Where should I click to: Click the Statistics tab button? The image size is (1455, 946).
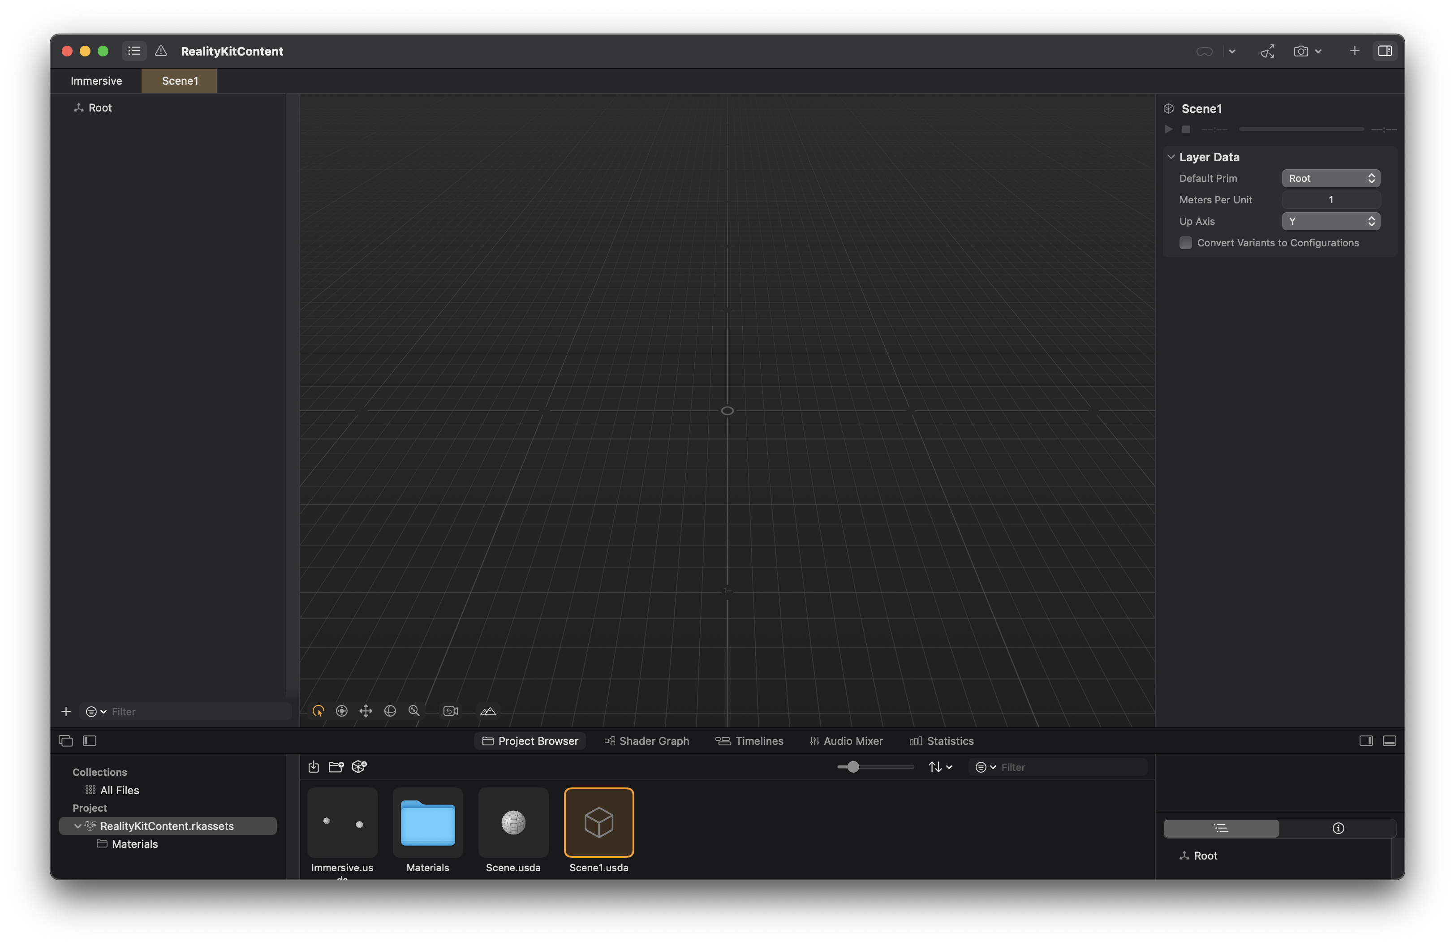coord(942,741)
